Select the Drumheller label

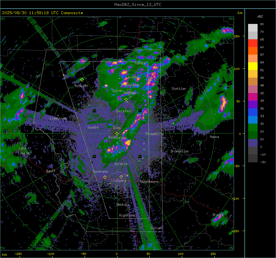pyautogui.click(x=180, y=151)
